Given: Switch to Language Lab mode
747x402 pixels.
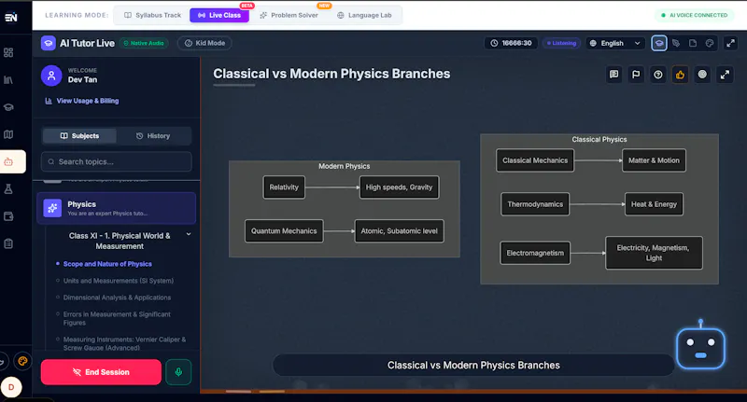Looking at the screenshot, I should (364, 15).
